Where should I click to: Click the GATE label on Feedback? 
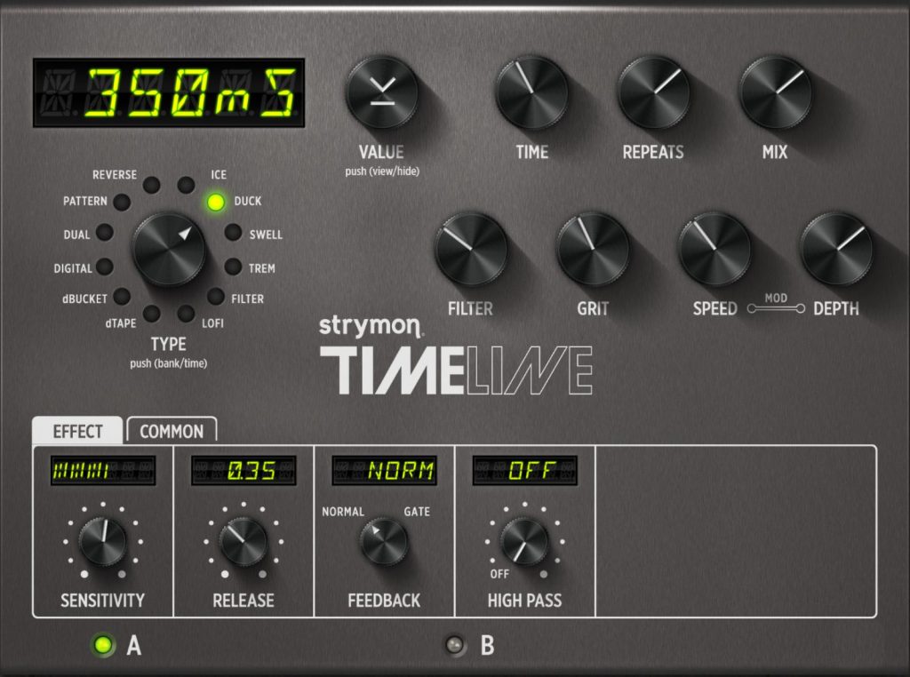(x=417, y=512)
